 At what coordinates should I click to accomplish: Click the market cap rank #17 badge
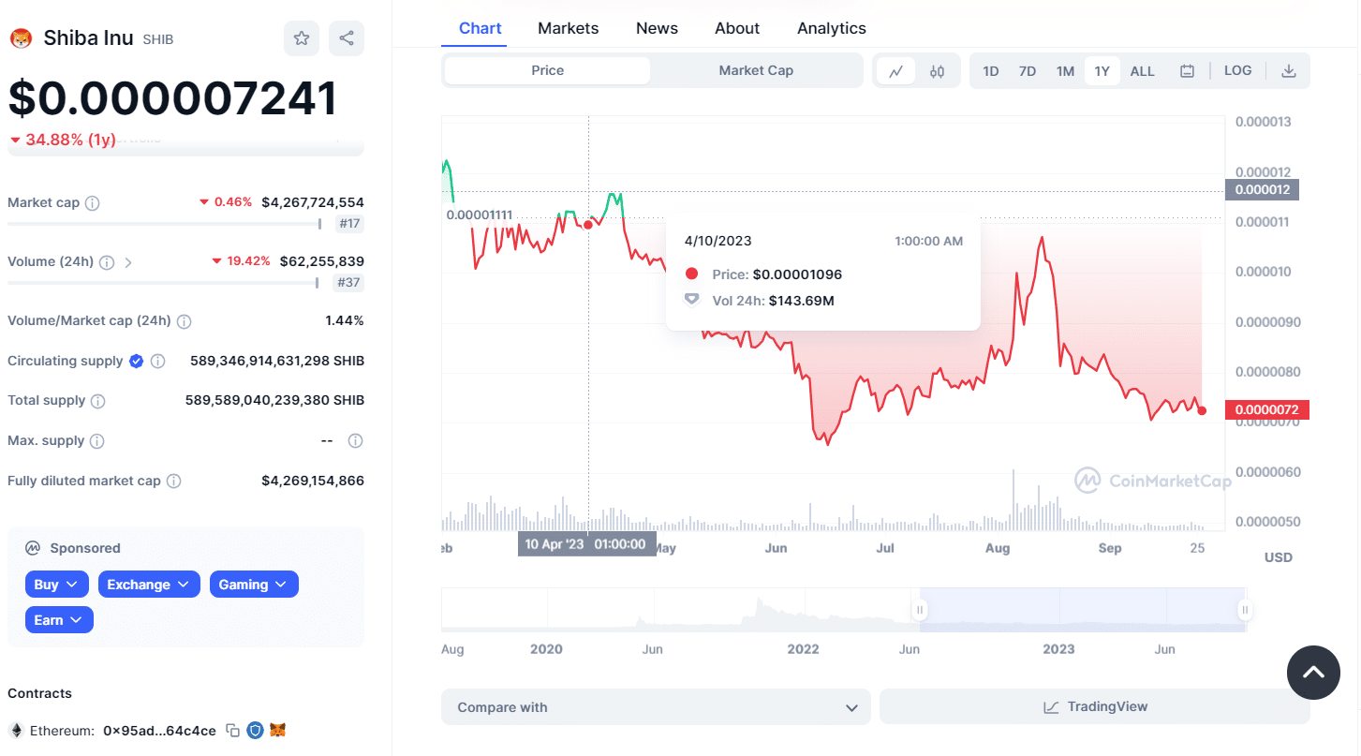[x=349, y=224]
